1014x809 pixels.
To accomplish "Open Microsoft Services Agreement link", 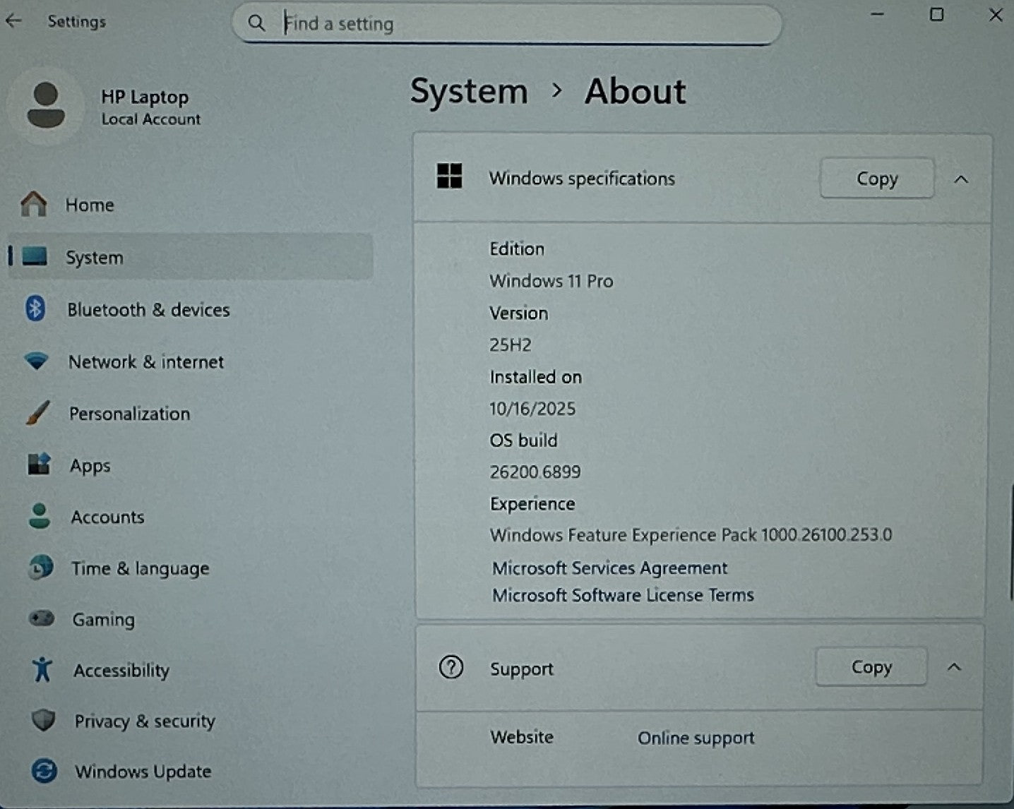I will [x=609, y=568].
